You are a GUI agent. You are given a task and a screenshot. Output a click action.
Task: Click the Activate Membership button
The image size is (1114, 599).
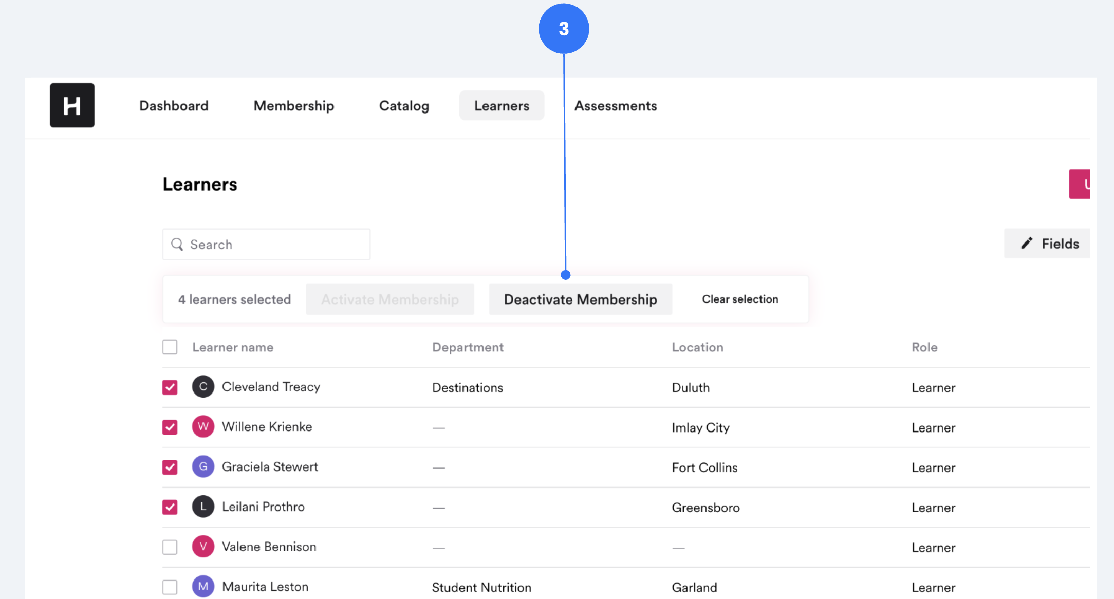pyautogui.click(x=390, y=299)
